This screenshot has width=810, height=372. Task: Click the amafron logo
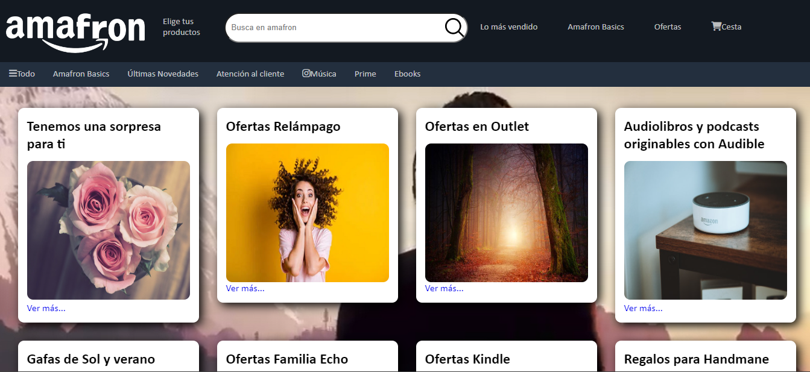[x=75, y=31]
